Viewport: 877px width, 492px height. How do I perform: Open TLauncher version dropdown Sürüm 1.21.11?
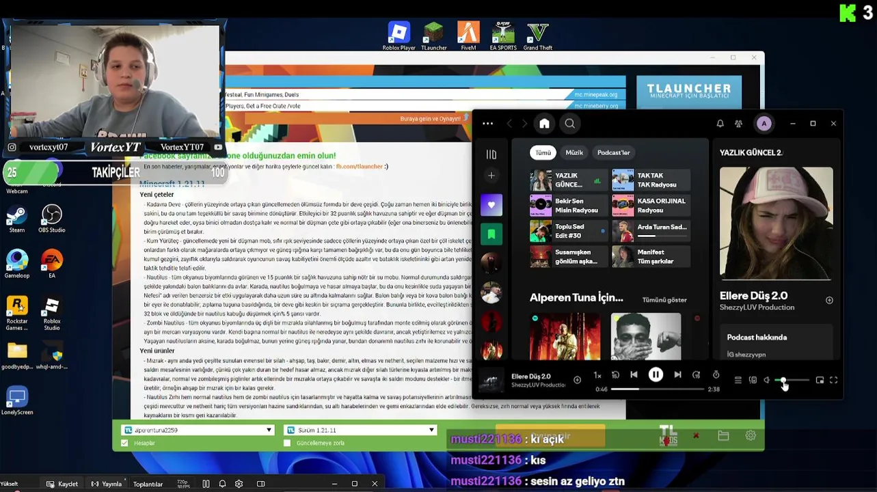point(360,430)
